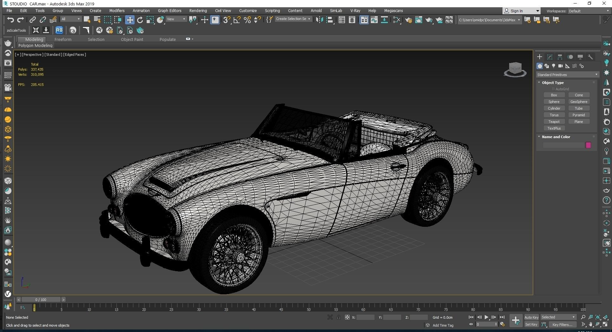612x332 pixels.
Task: Open the Display command panel tab
Action: pyautogui.click(x=580, y=57)
